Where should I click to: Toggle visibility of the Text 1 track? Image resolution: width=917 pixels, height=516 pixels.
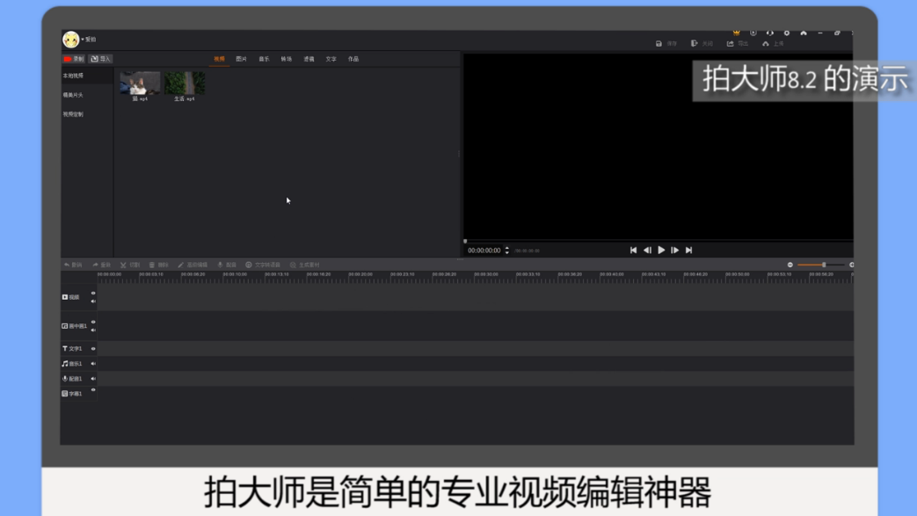pyautogui.click(x=93, y=349)
